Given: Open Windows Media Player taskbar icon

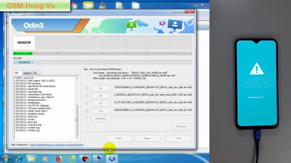Looking at the screenshot, I should coord(45,159).
